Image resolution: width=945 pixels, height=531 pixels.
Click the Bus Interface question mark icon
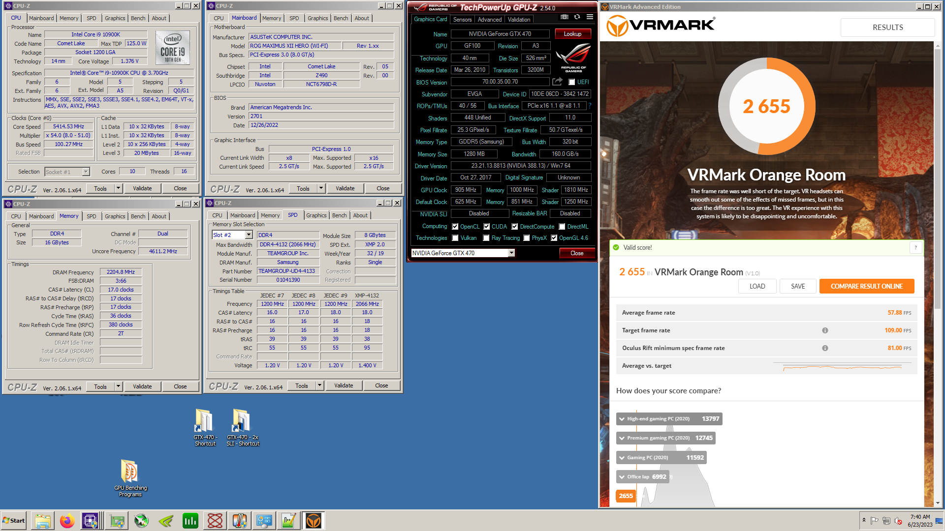point(590,106)
